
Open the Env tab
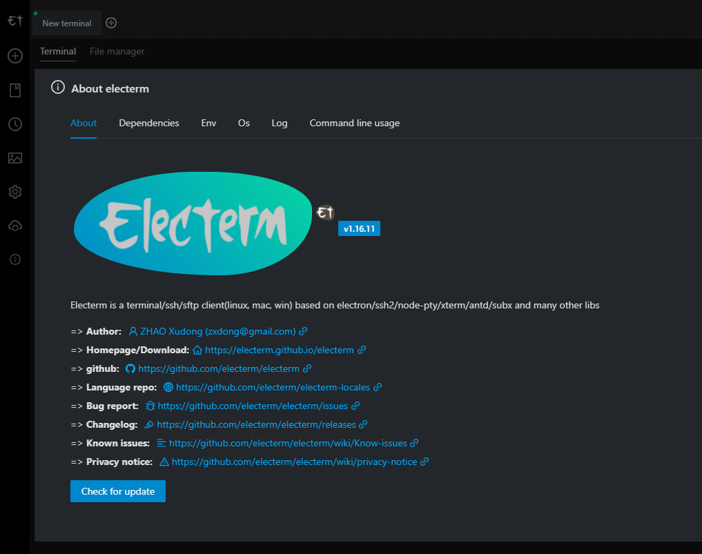[208, 123]
